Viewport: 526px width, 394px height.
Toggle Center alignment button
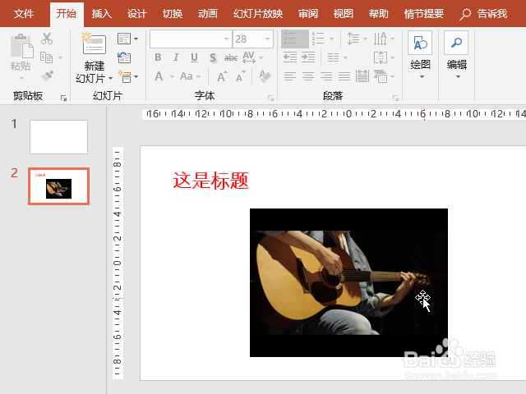coord(308,76)
